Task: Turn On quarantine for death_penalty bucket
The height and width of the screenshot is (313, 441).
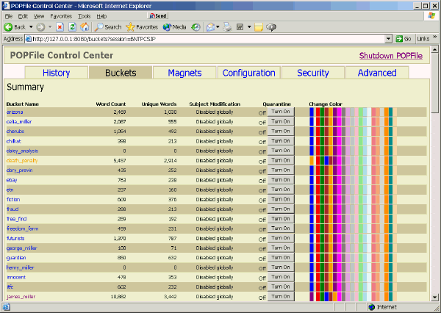Action: click(281, 160)
